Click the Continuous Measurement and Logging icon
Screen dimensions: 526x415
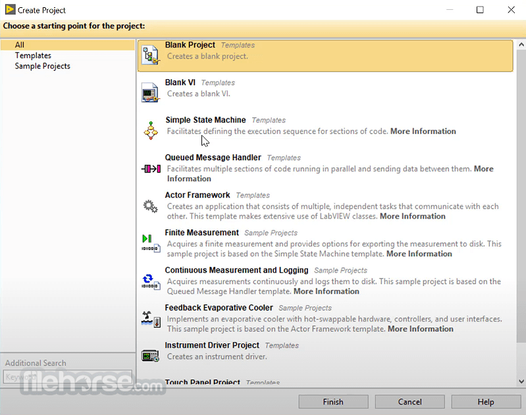click(151, 281)
